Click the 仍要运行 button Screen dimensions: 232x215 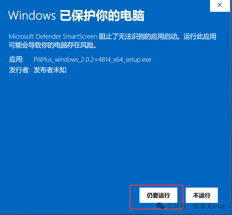(x=158, y=195)
